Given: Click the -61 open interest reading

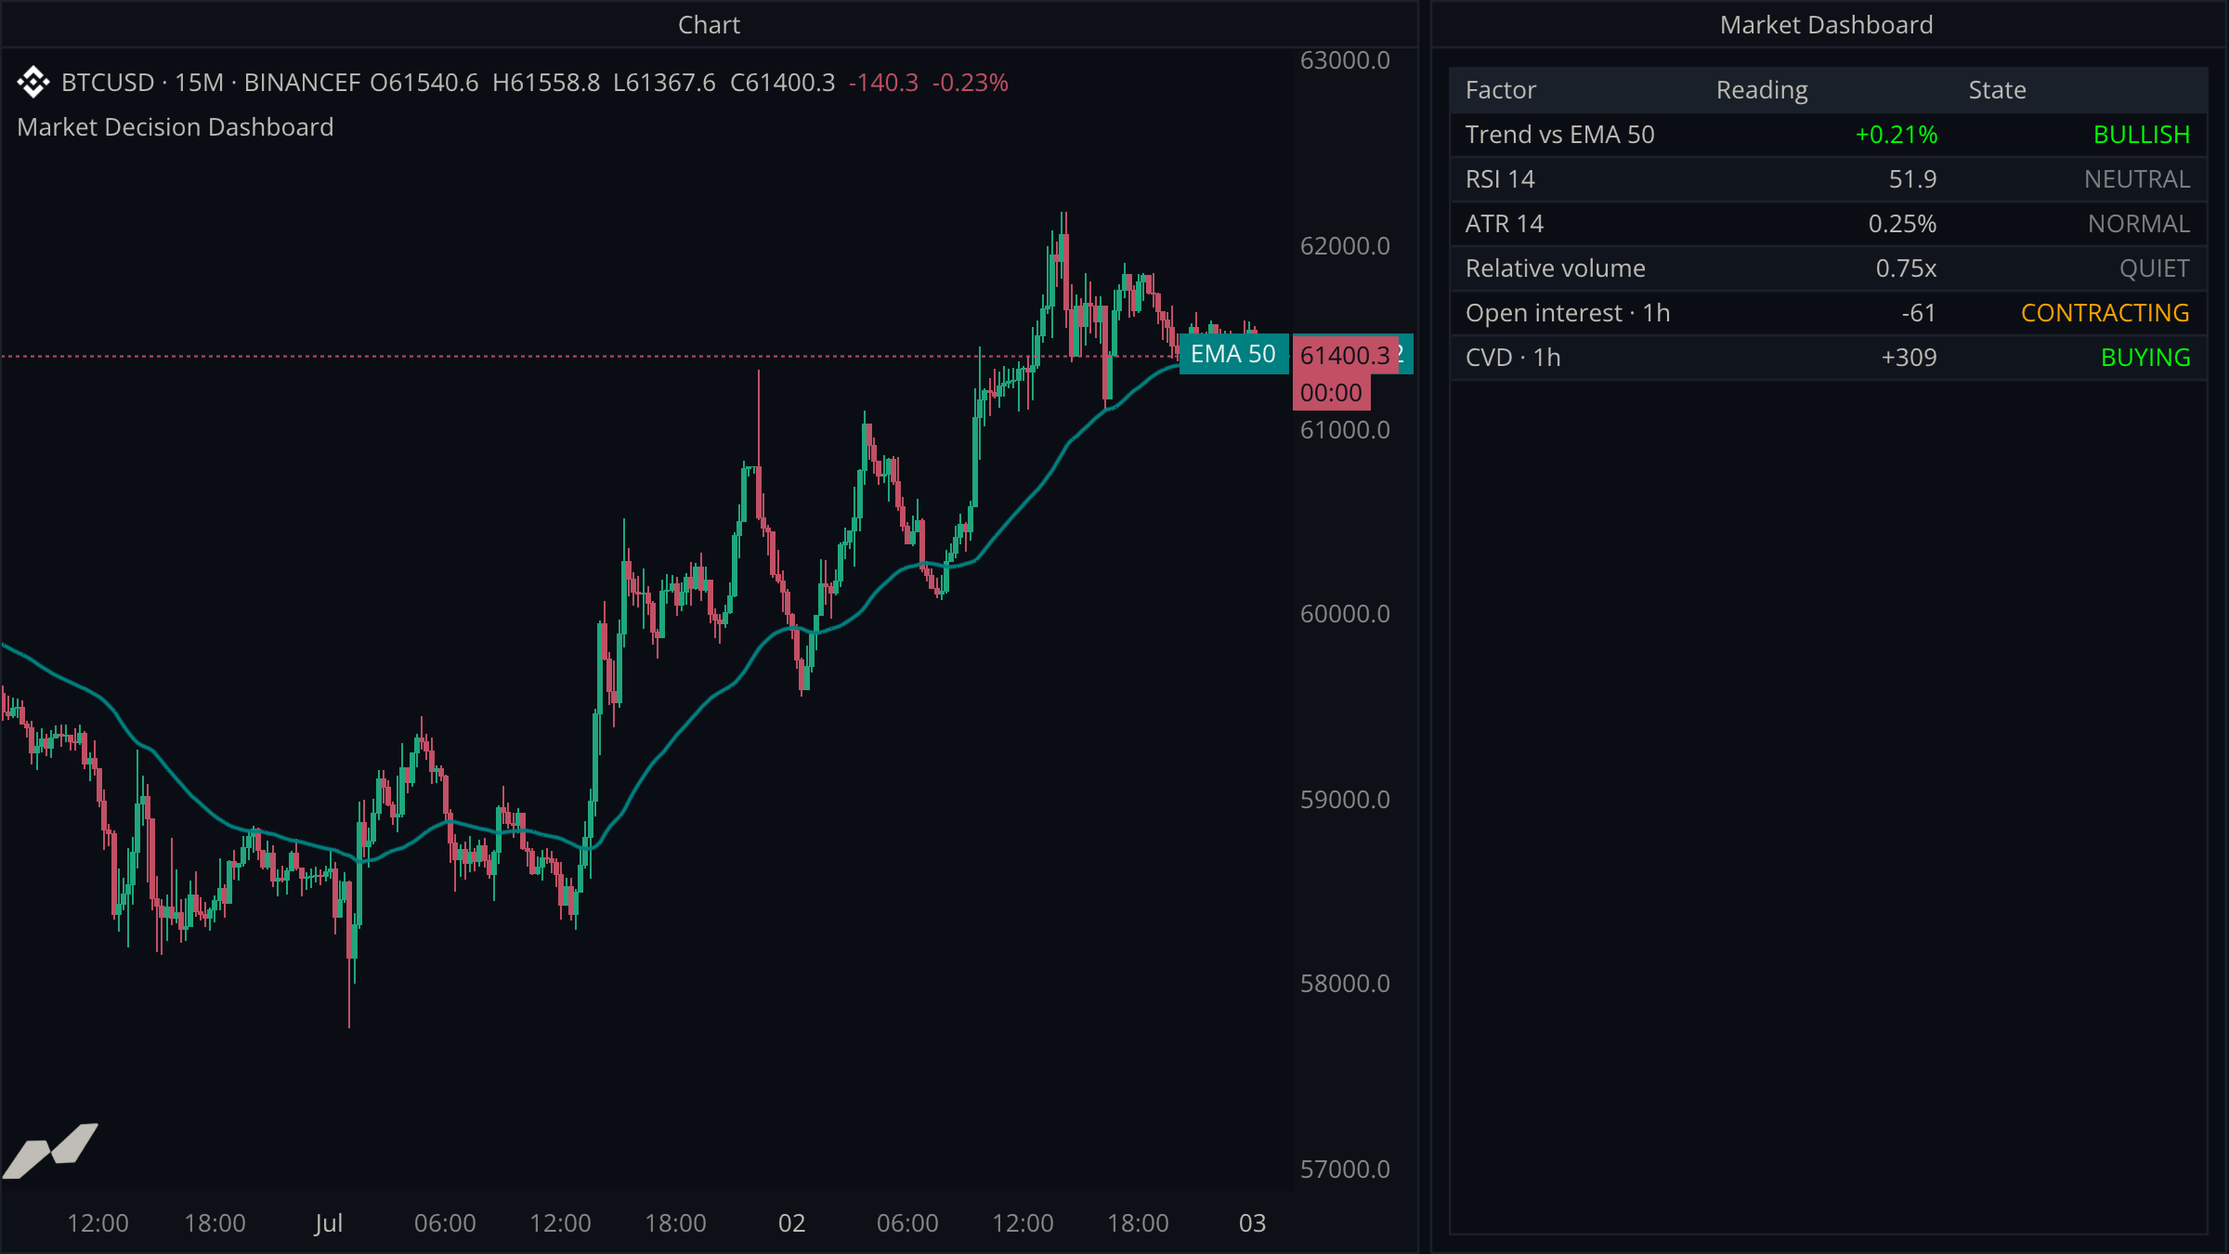Looking at the screenshot, I should [1919, 313].
